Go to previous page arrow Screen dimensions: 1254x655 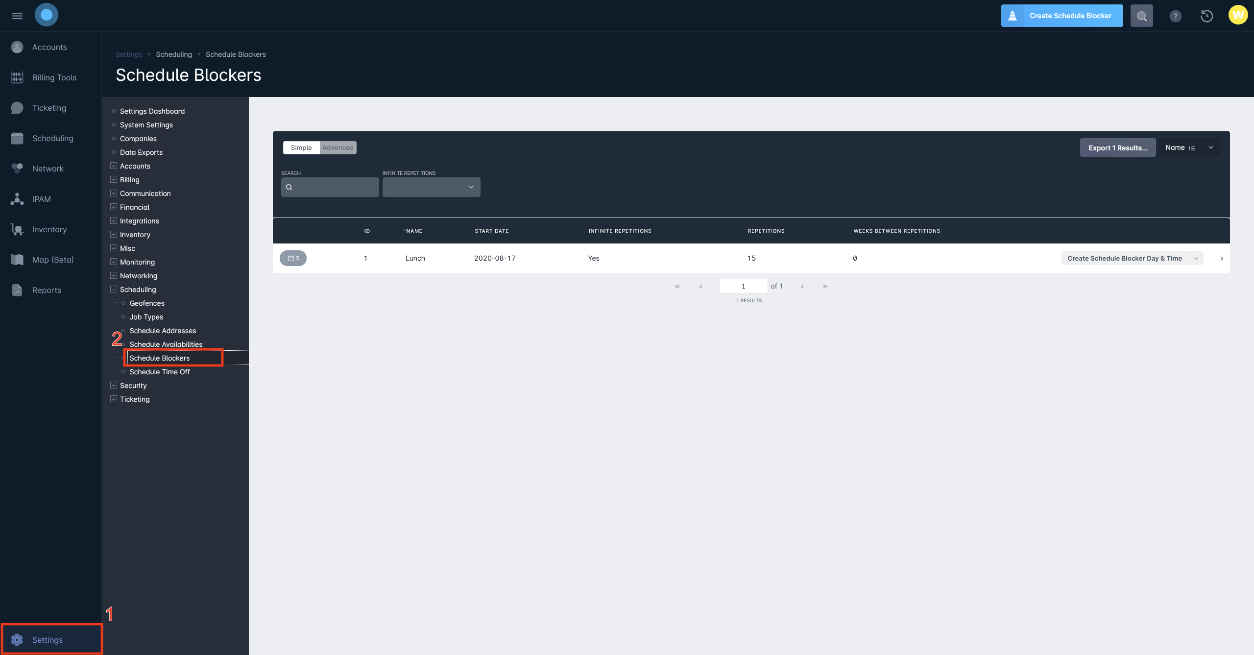tap(701, 287)
